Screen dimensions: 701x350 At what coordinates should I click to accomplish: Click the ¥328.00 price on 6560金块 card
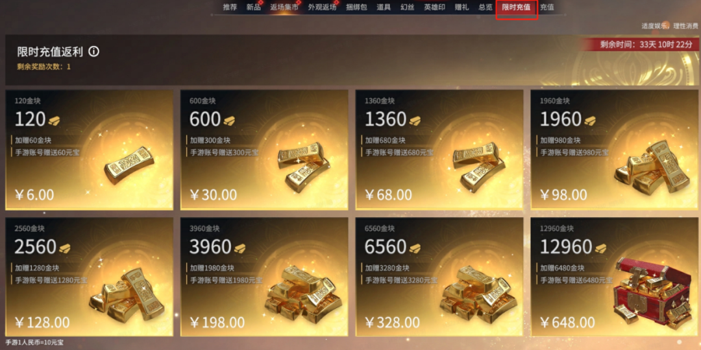pyautogui.click(x=392, y=322)
